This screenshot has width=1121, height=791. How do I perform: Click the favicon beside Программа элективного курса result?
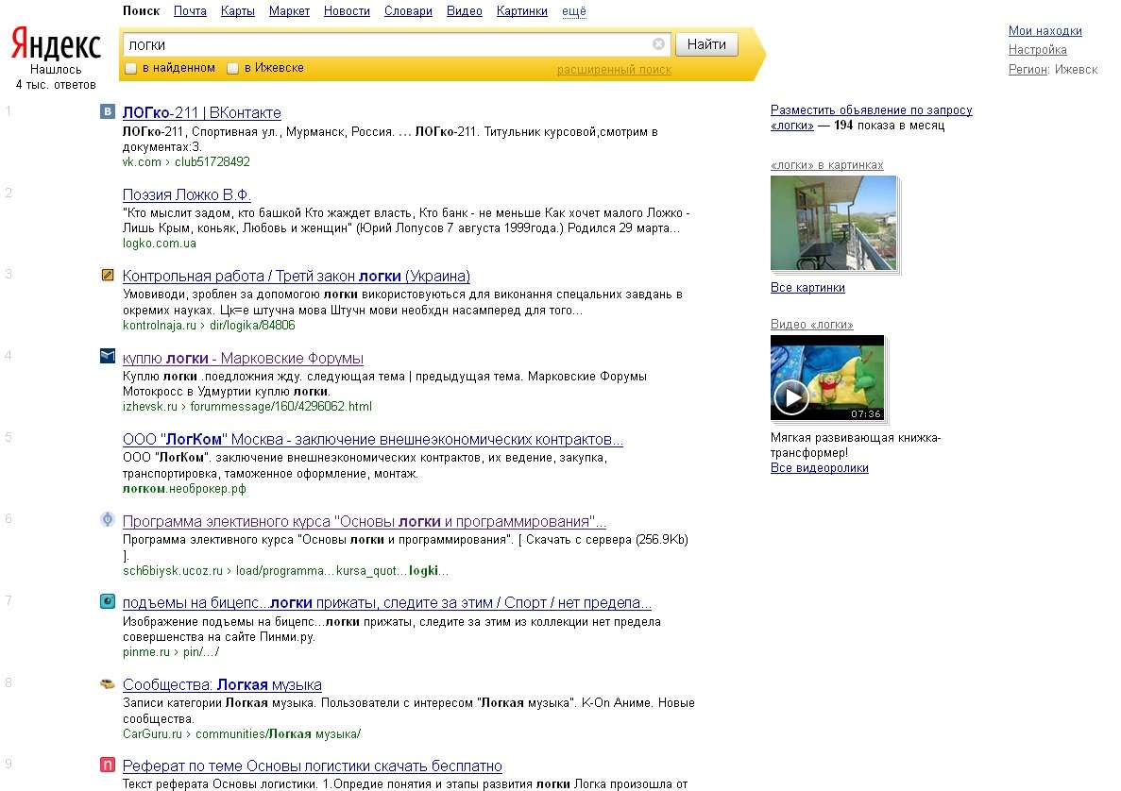[108, 519]
